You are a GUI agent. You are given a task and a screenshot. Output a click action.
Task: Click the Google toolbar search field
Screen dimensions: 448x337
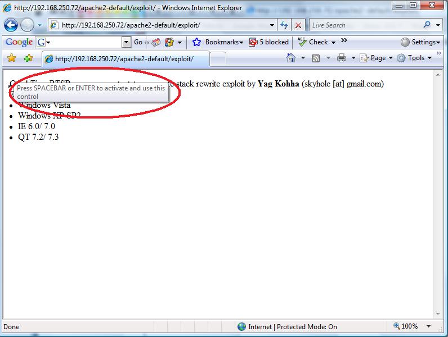86,42
